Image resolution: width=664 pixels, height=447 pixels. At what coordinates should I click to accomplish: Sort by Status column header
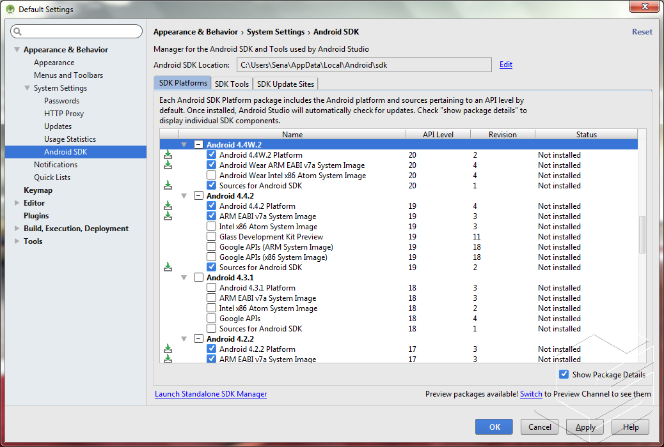587,135
